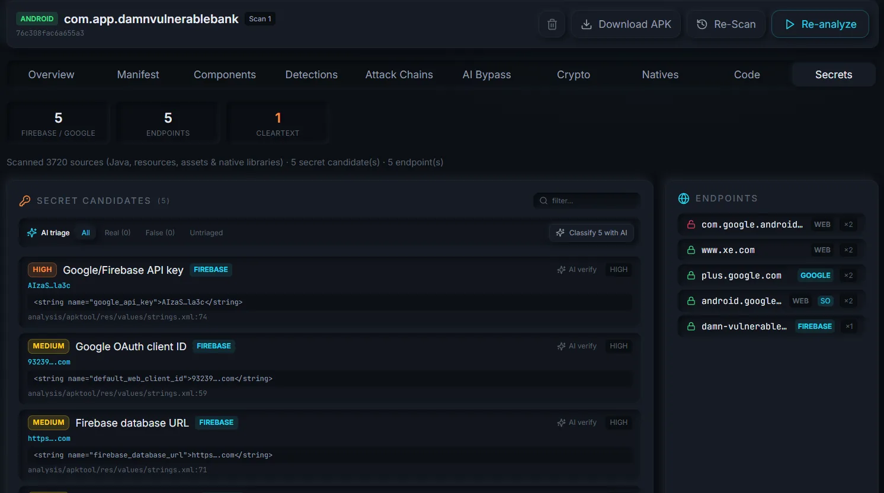Run AI verify on Google OAuth client ID
The height and width of the screenshot is (493, 884).
tap(577, 346)
